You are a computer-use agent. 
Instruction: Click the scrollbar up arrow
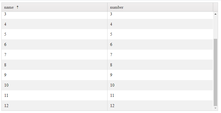click(215, 14)
